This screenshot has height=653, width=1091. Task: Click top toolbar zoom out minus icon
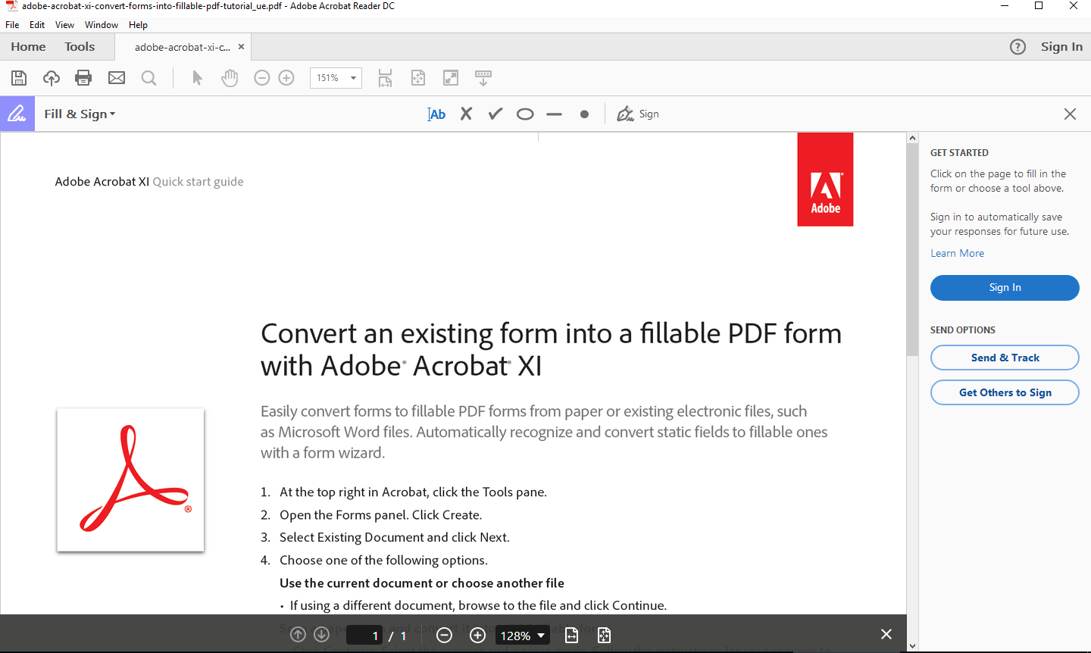pyautogui.click(x=262, y=78)
